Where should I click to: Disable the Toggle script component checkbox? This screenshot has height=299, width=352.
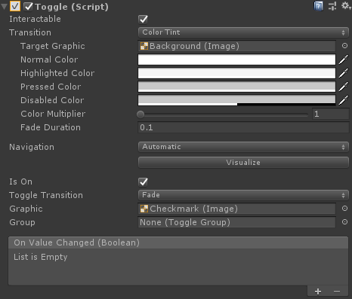tap(28, 7)
